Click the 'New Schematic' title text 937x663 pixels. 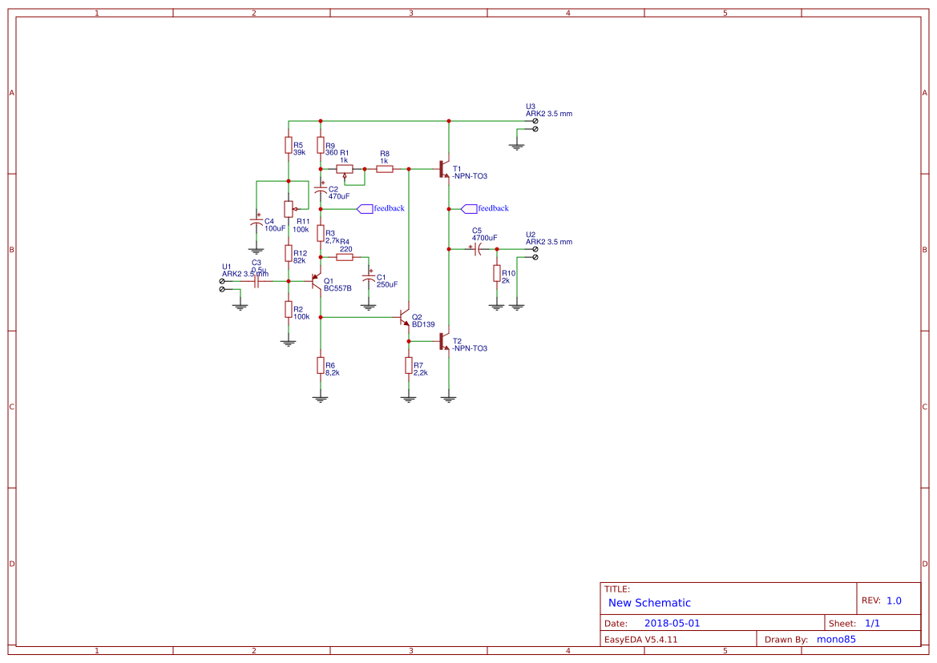point(649,603)
